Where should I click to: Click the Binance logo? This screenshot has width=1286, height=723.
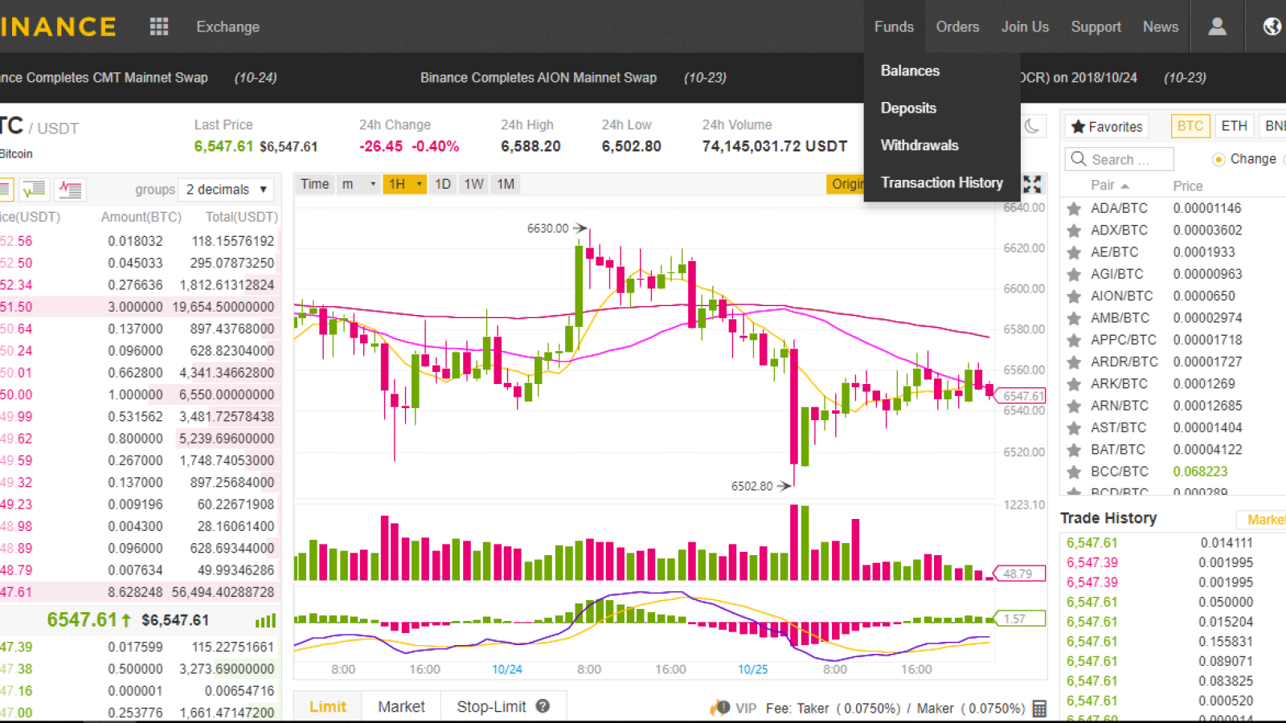58,27
